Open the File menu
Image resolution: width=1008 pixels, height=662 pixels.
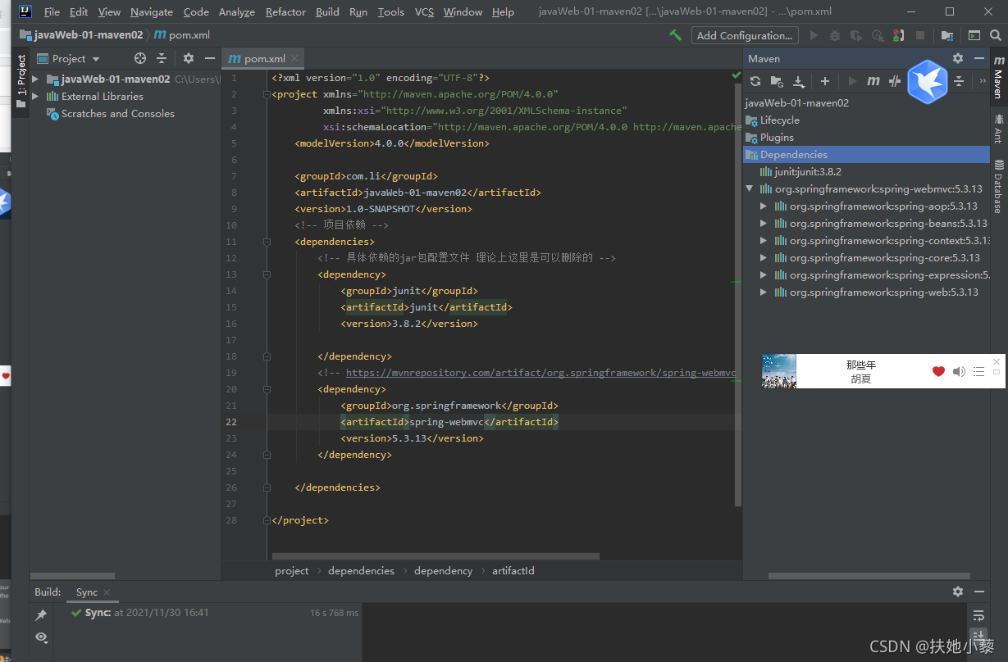[52, 11]
